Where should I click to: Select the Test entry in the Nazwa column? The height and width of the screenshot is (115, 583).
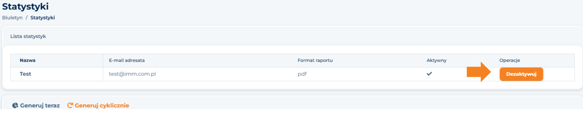(25, 74)
